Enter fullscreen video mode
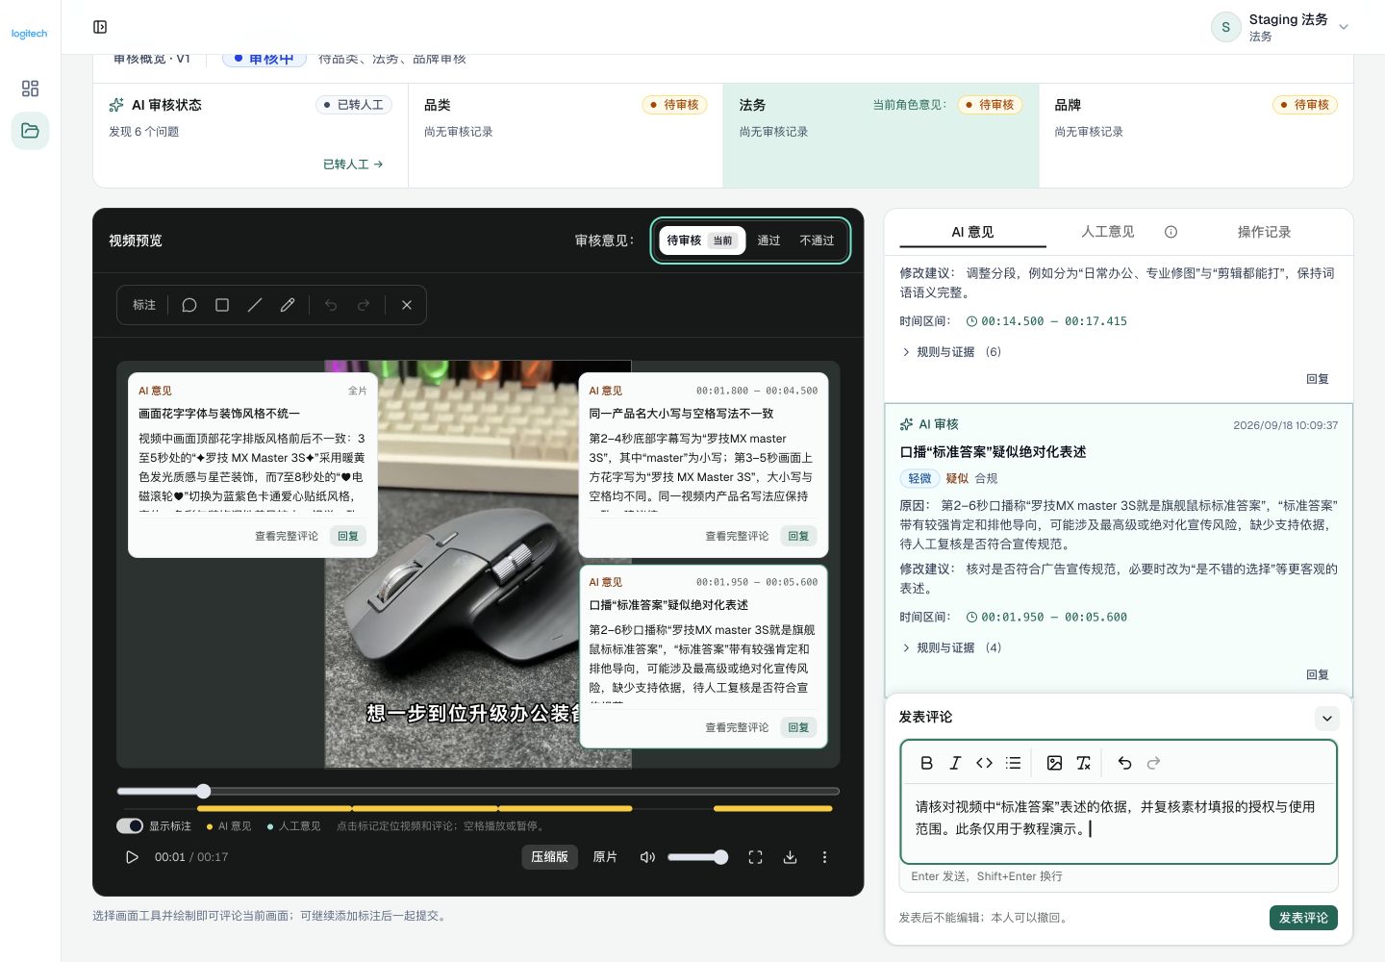 (756, 857)
